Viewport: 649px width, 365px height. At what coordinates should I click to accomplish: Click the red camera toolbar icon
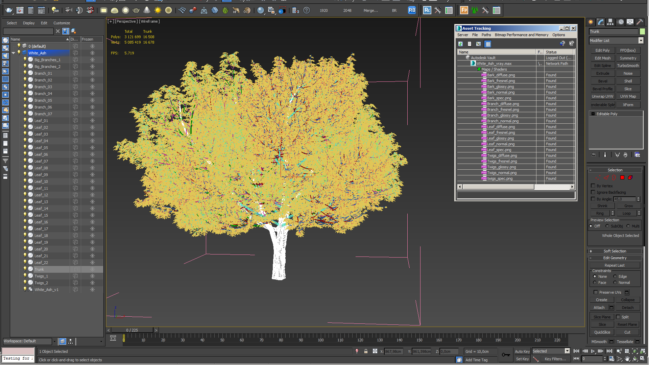pyautogui.click(x=90, y=10)
